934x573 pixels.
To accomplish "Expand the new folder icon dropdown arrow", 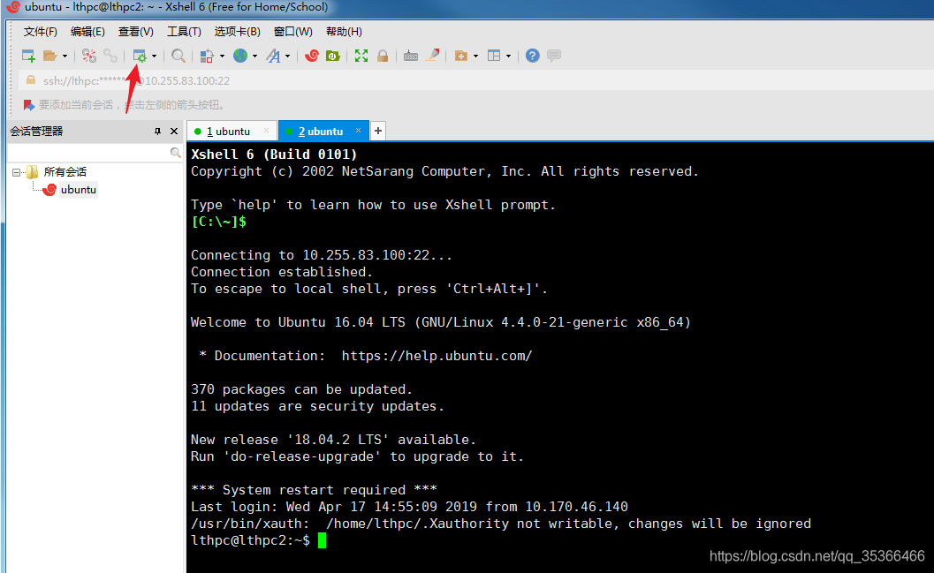I will (476, 56).
